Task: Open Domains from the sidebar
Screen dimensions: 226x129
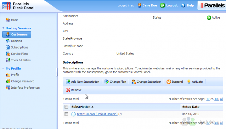Action: tap(16, 41)
